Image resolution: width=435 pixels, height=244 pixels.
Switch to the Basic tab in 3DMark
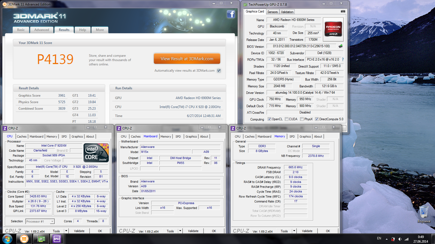pyautogui.click(x=21, y=30)
